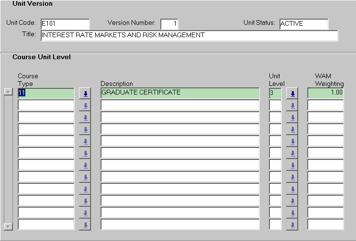
Task: Click the scroll down arrow beside Course Type
Action: (x=8, y=226)
